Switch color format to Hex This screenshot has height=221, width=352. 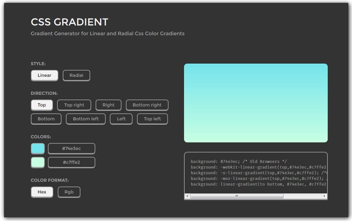point(42,192)
